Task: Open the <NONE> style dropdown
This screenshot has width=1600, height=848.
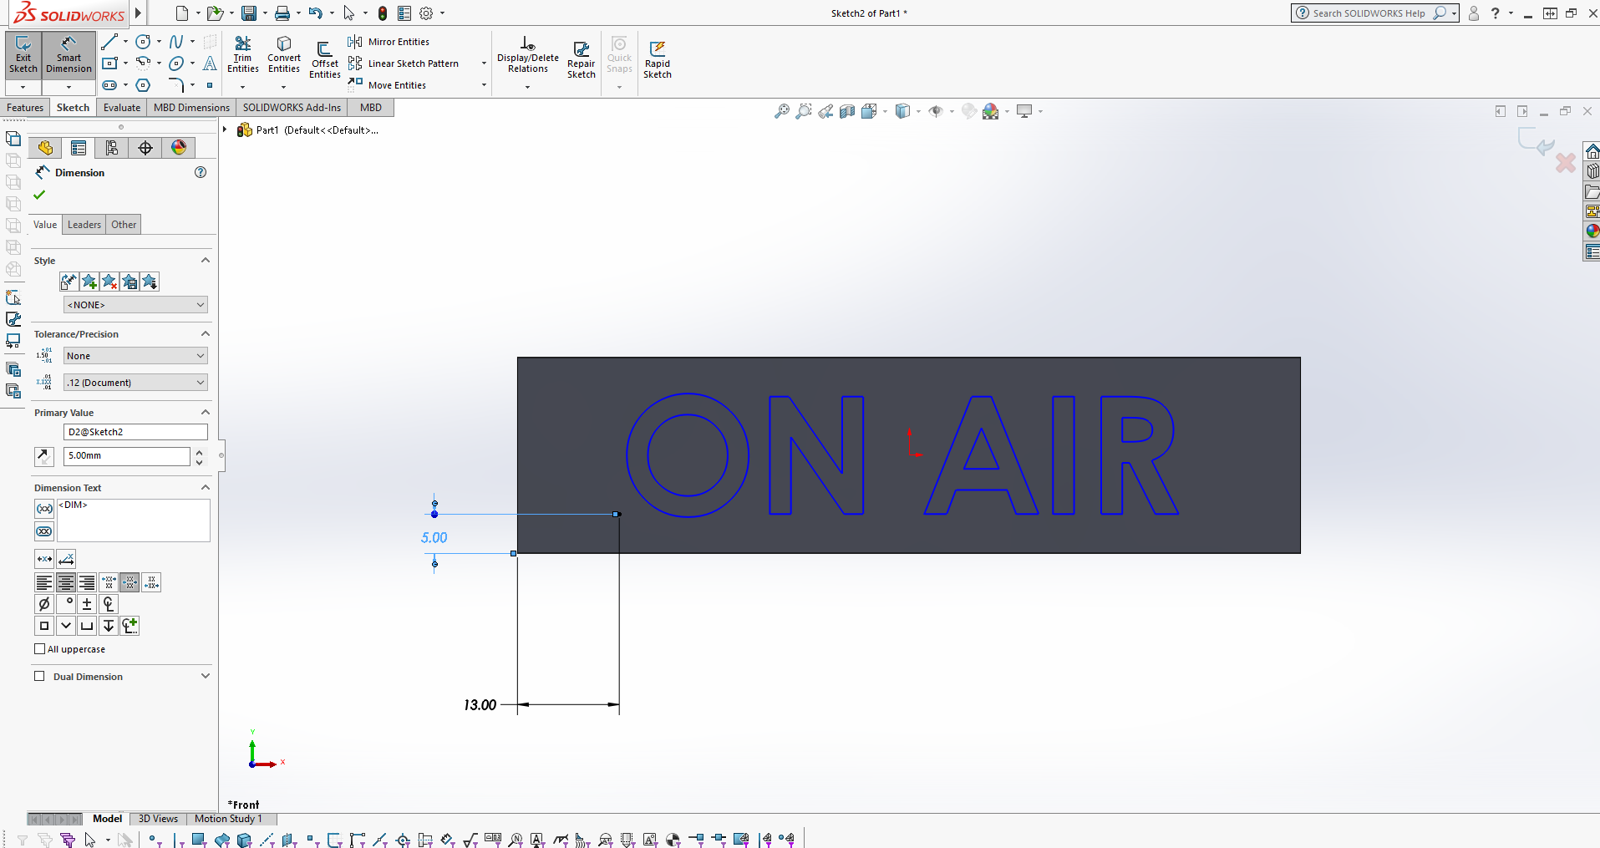Action: pyautogui.click(x=135, y=304)
